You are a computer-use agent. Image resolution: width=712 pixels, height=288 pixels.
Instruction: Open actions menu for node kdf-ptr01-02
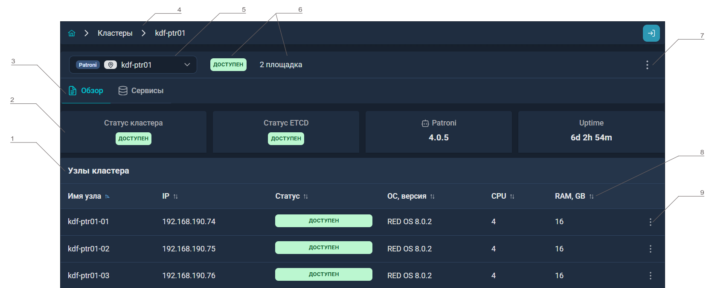[x=650, y=249]
